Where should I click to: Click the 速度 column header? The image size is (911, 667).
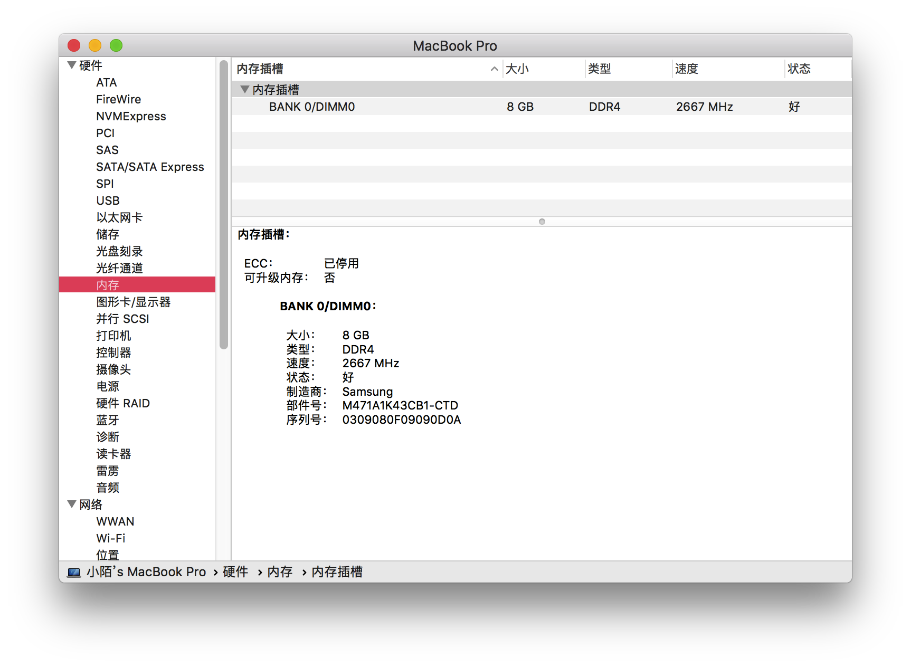tap(728, 69)
